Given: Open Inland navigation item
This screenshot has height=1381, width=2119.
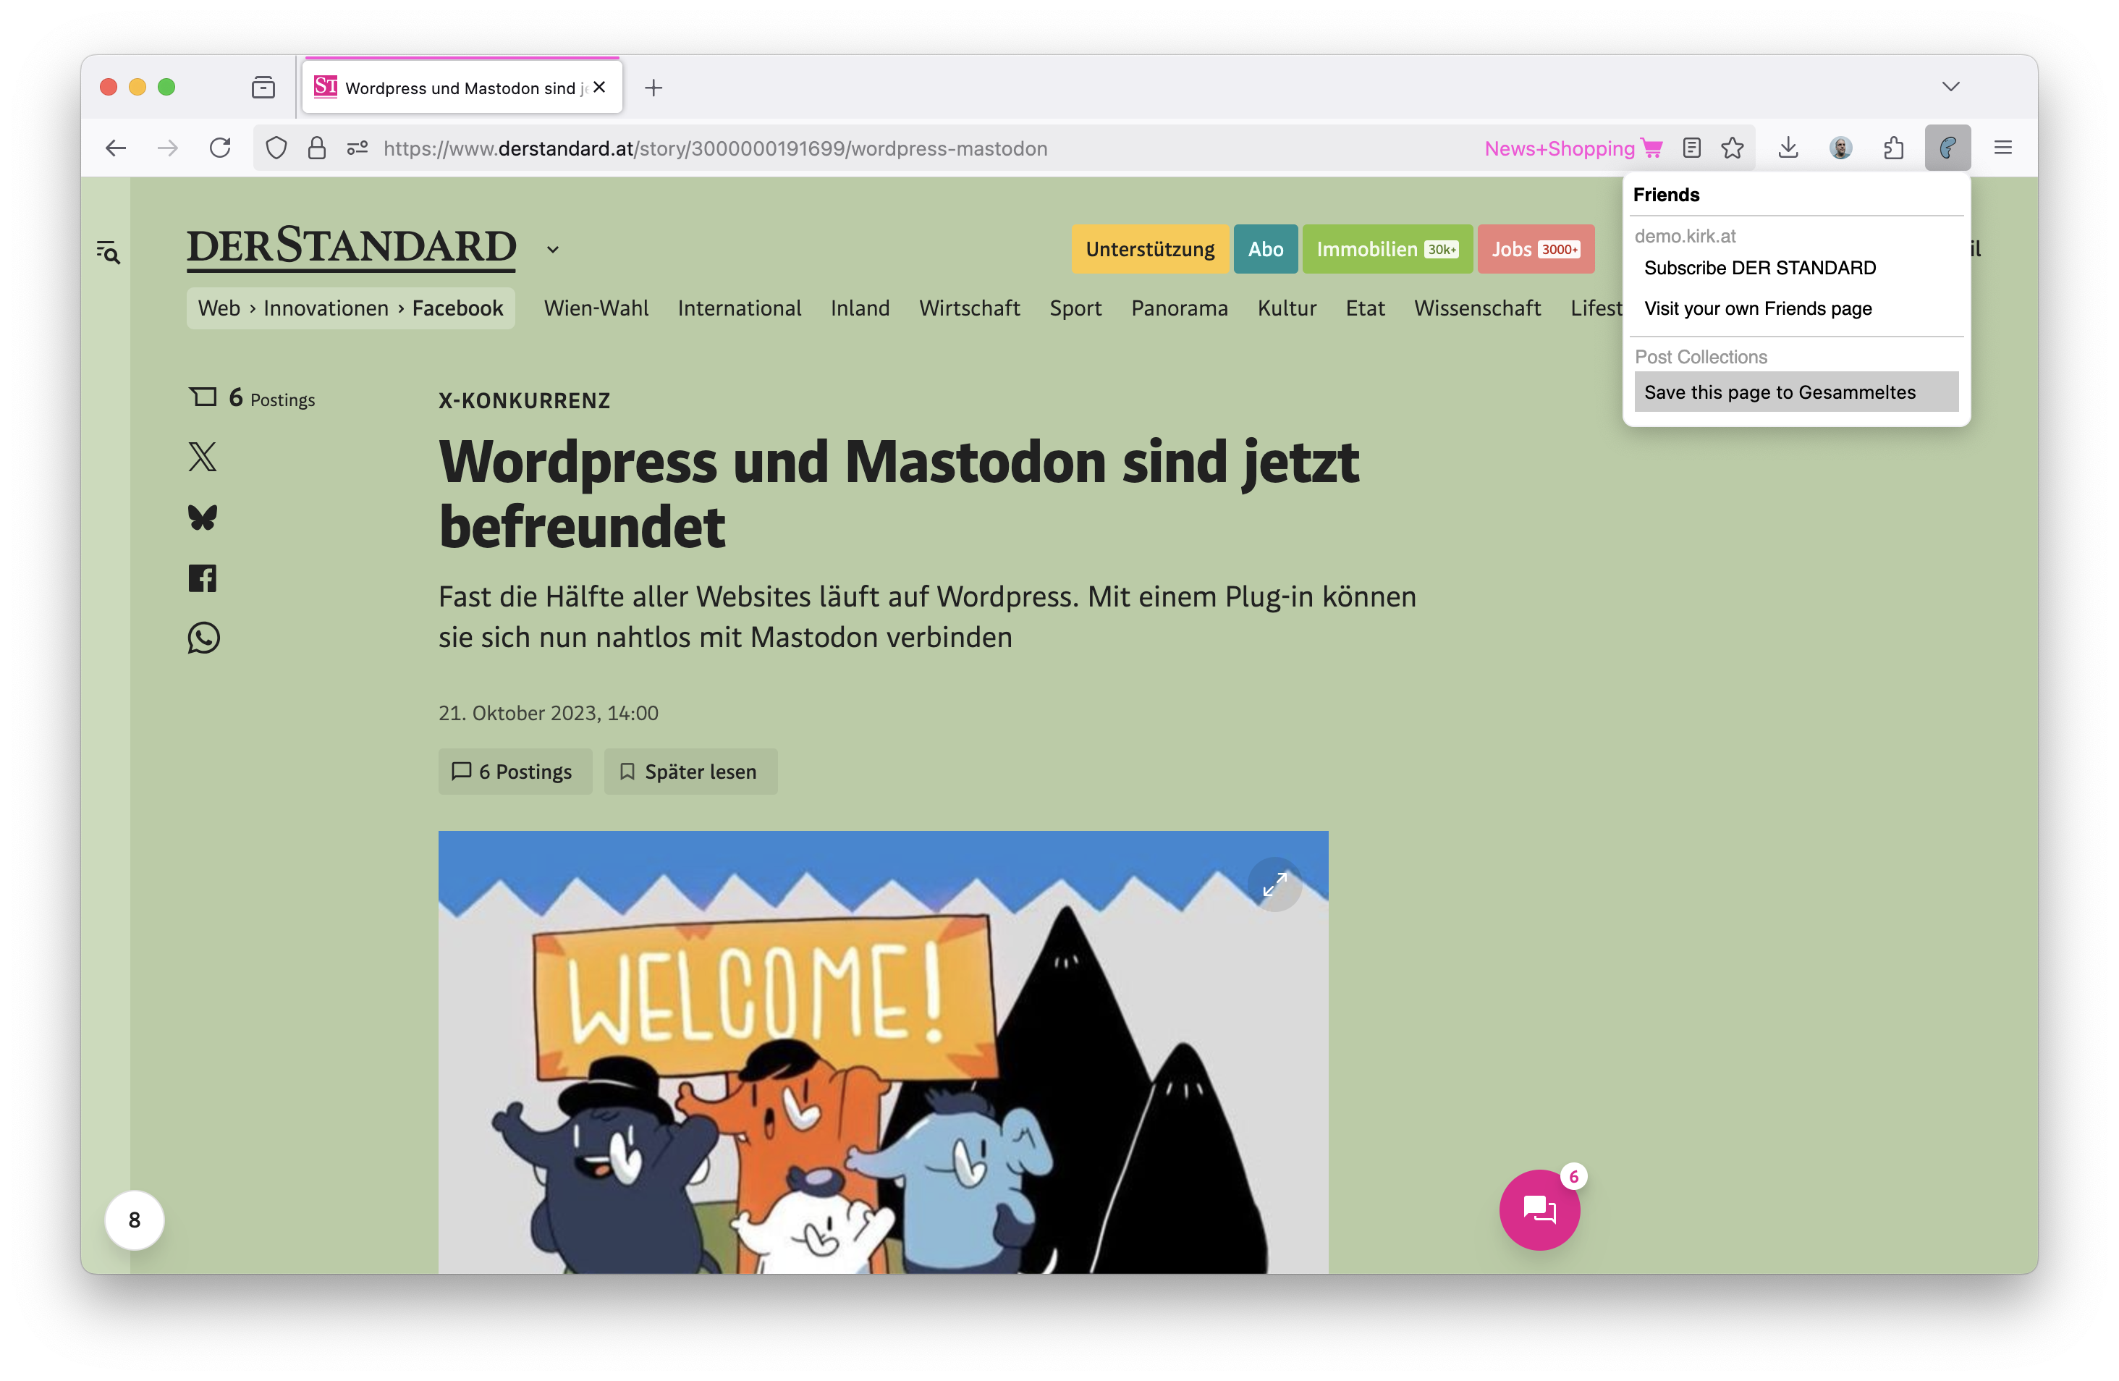Looking at the screenshot, I should point(860,308).
